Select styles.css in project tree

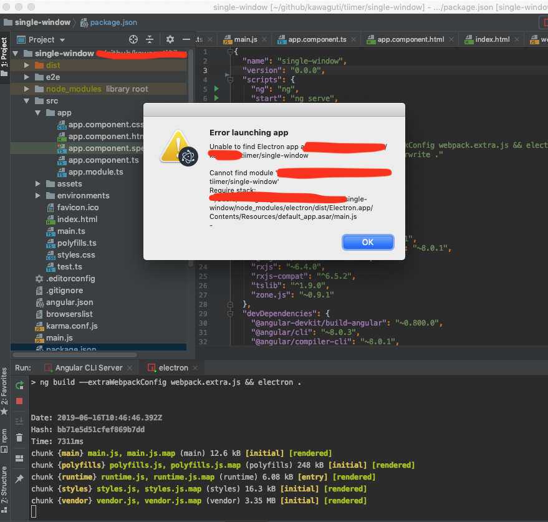tap(76, 255)
